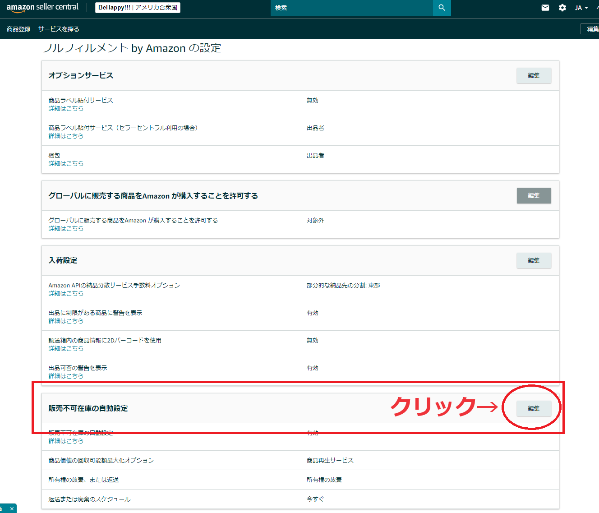The width and height of the screenshot is (599, 513).
Task: Open 詳細はこちら under 商品ラベル貼付サービス
Action: pos(66,108)
